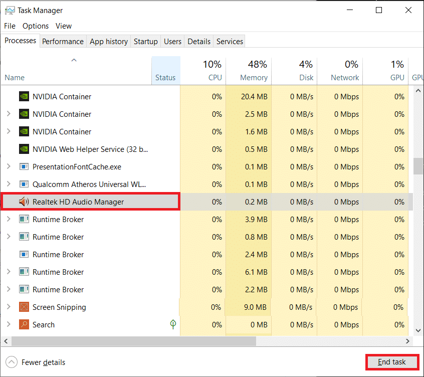
Task: Click the NVIDIA Web Helper Service icon
Action: tap(24, 149)
